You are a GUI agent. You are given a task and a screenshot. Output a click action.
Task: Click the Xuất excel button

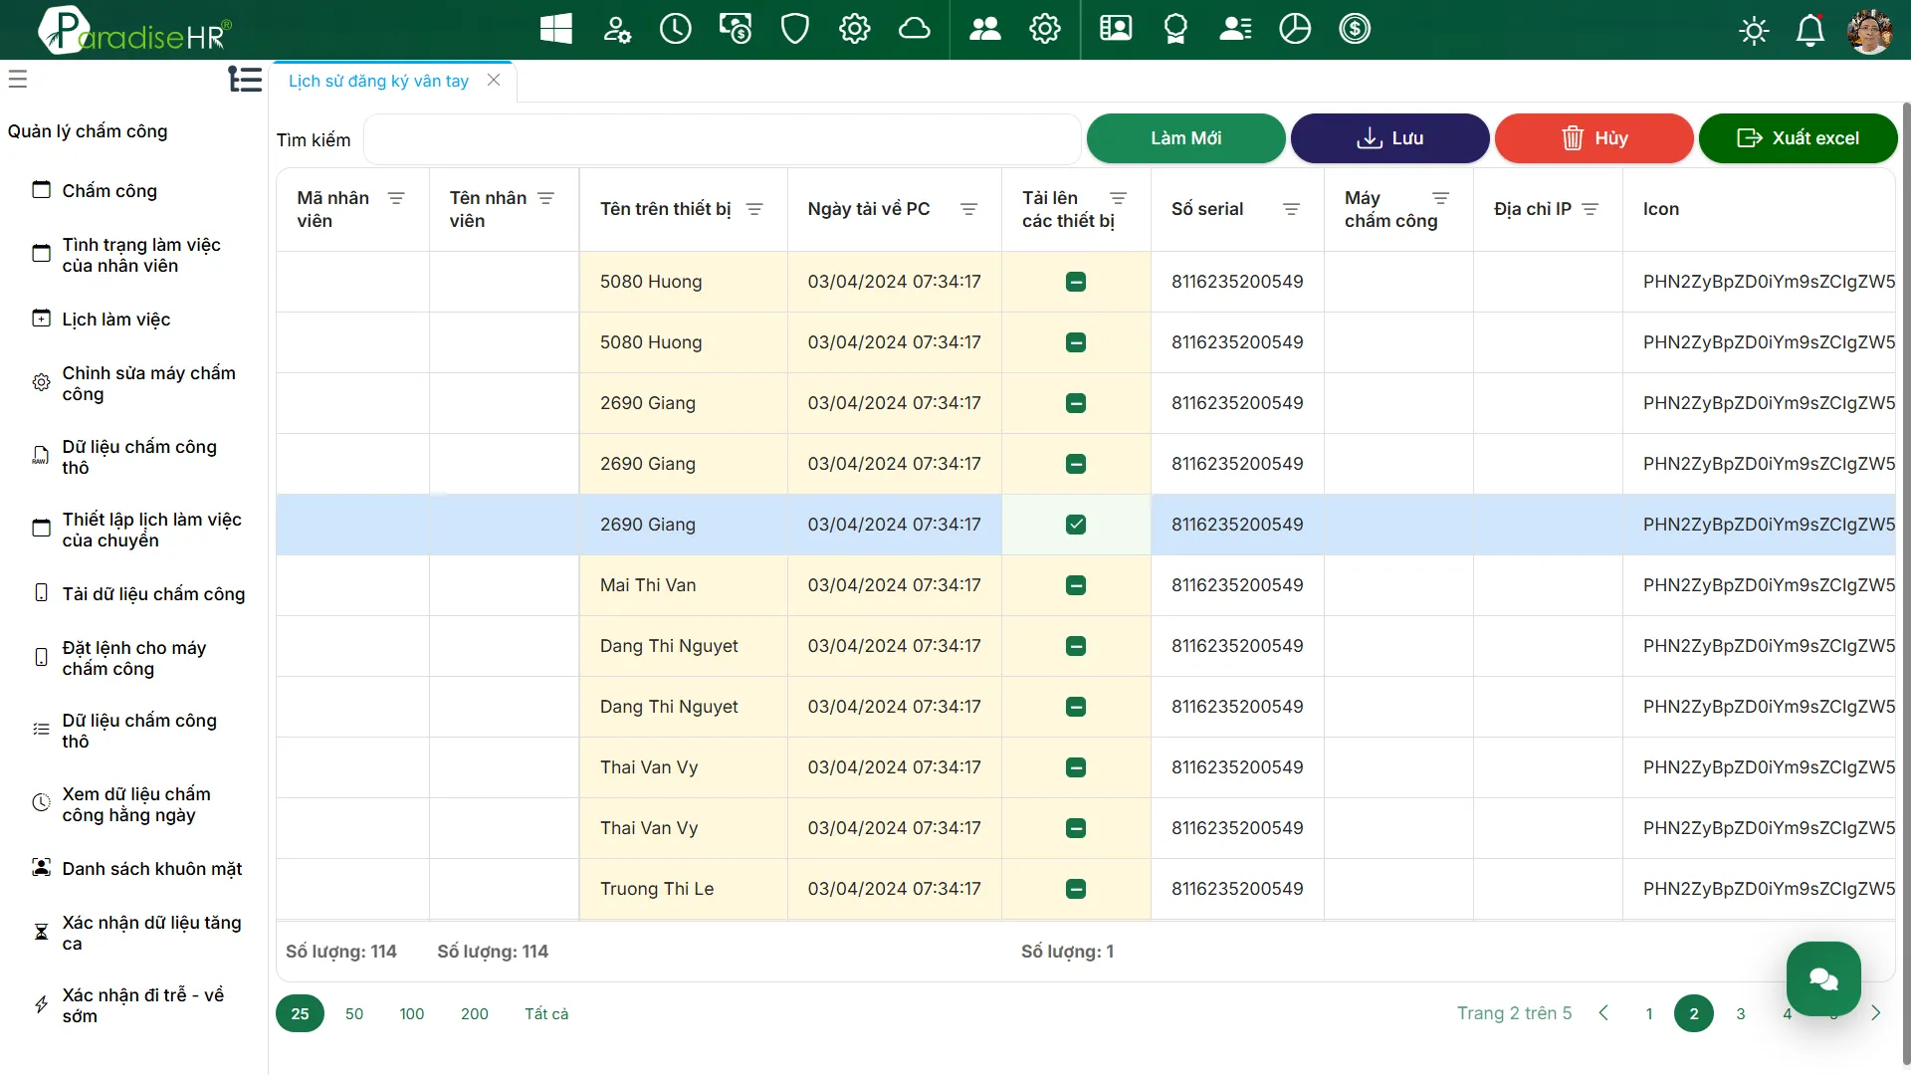1798,138
